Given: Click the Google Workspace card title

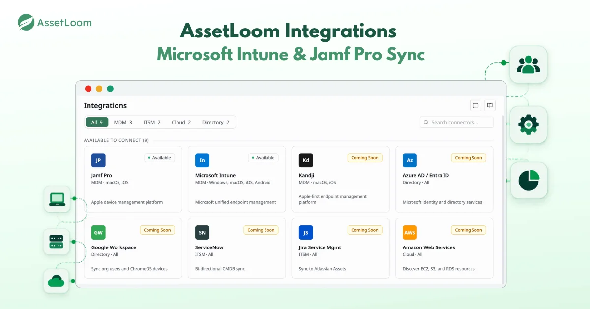Looking at the screenshot, I should tap(114, 247).
